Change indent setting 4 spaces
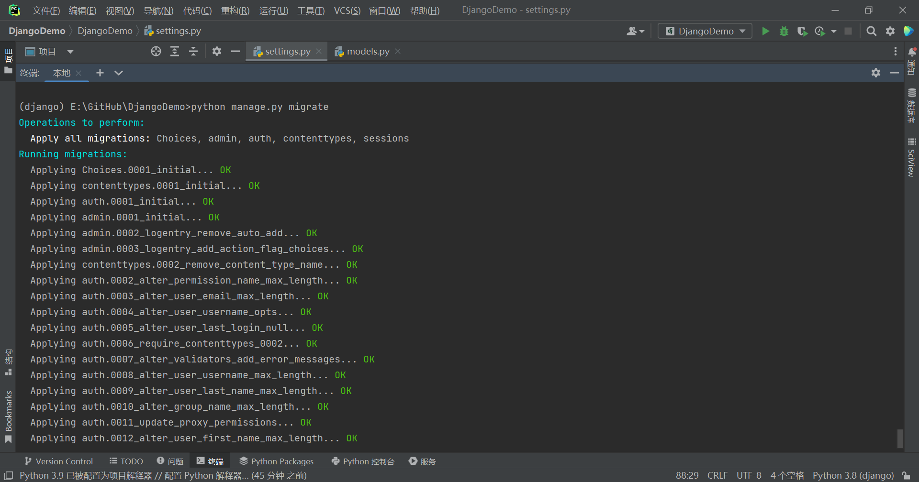Screen dimensions: 919x482 coord(787,476)
